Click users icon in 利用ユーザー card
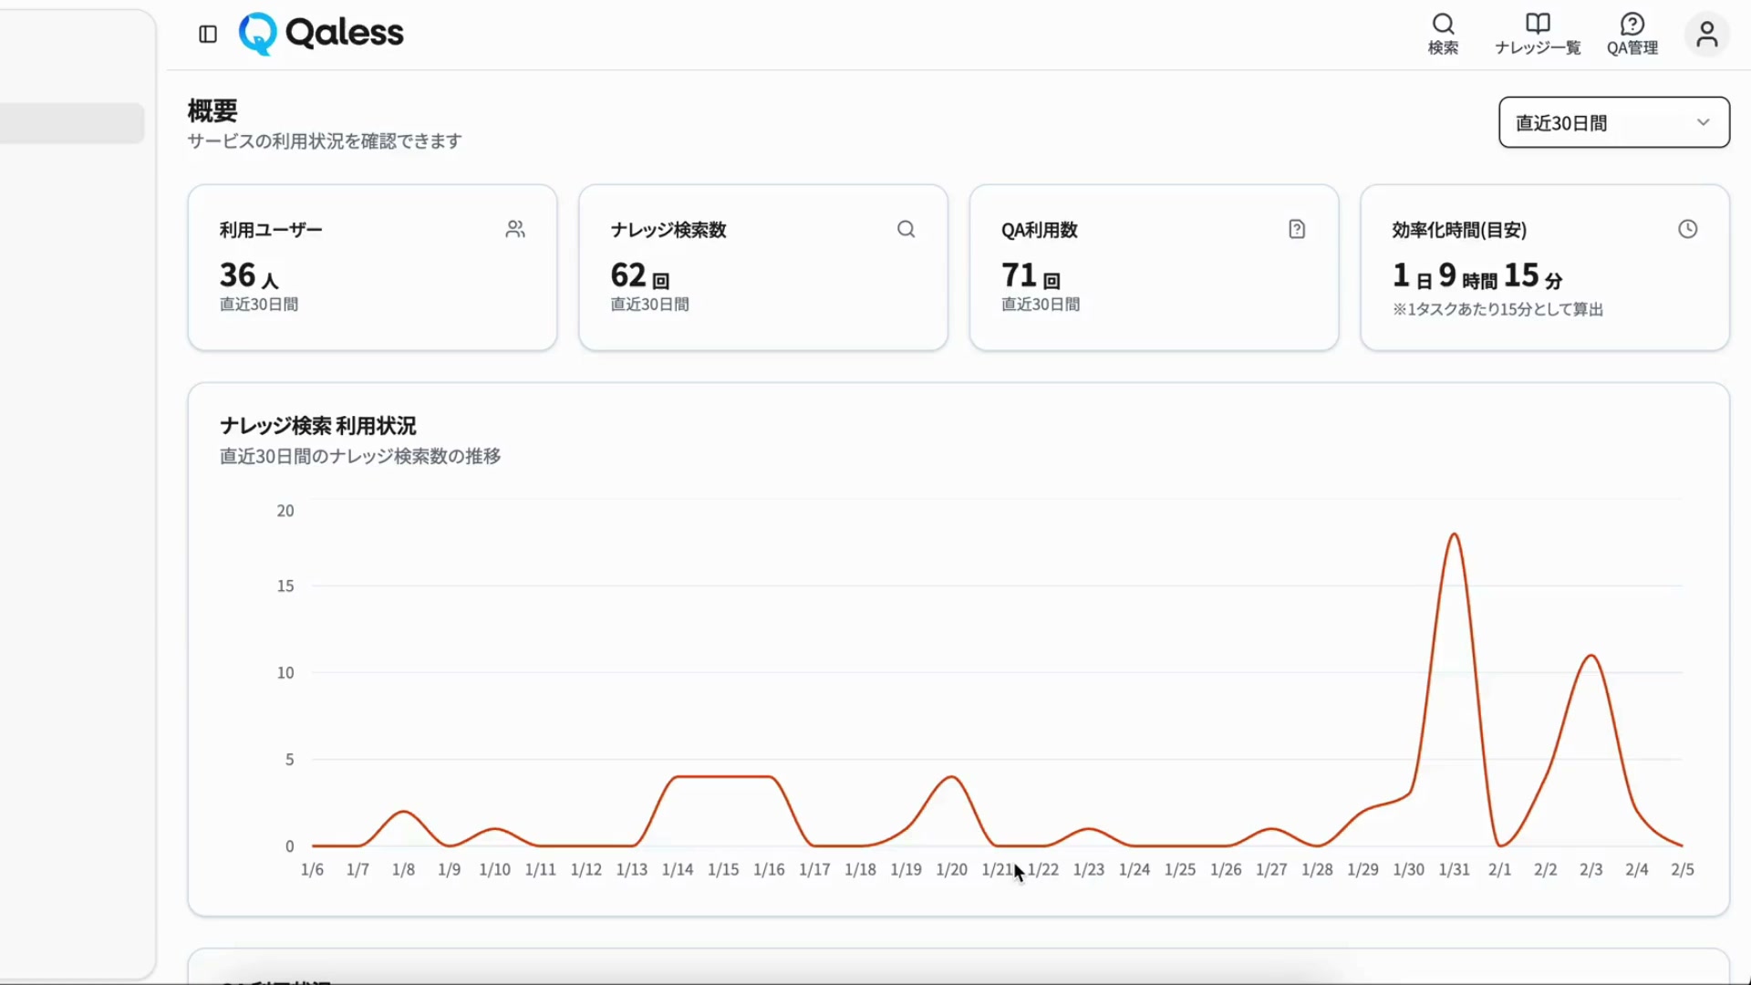 515,229
